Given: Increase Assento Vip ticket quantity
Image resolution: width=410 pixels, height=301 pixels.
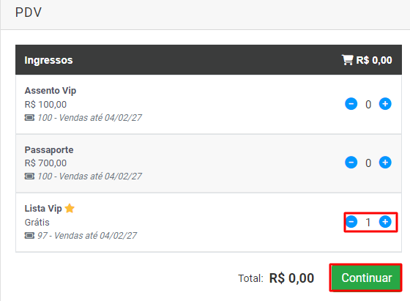Looking at the screenshot, I should click(x=385, y=104).
